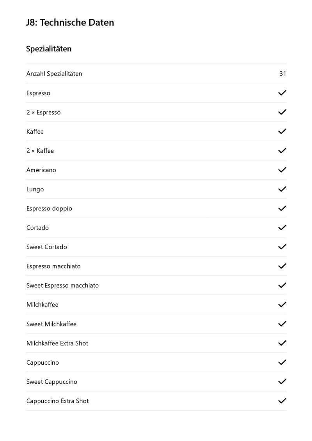This screenshot has width=312, height=441.
Task: Click the Sweet Espresso macchiato checkmark
Action: (282, 285)
